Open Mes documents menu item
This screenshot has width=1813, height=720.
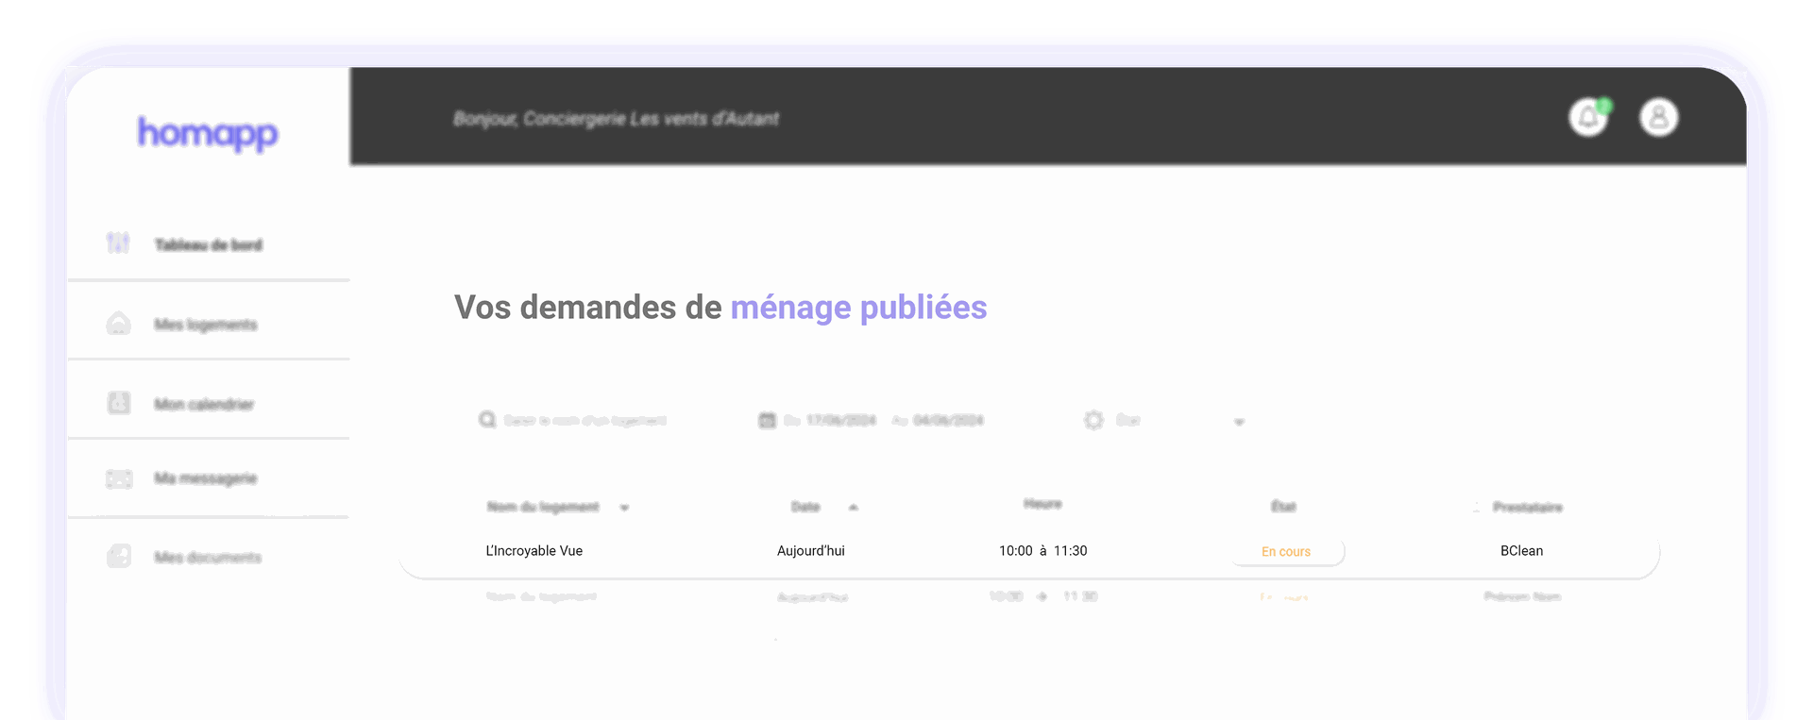[209, 557]
